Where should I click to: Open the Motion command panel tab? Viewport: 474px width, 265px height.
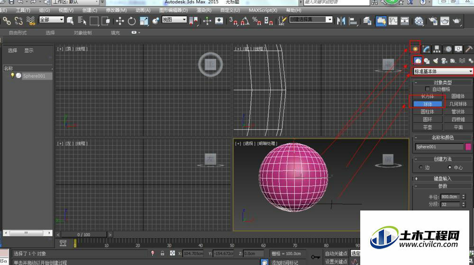coord(448,49)
